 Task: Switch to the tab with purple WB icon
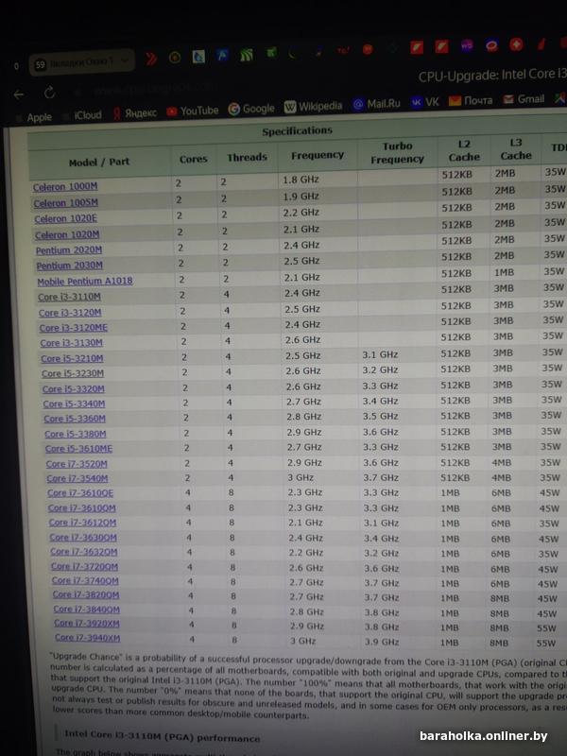tap(467, 45)
